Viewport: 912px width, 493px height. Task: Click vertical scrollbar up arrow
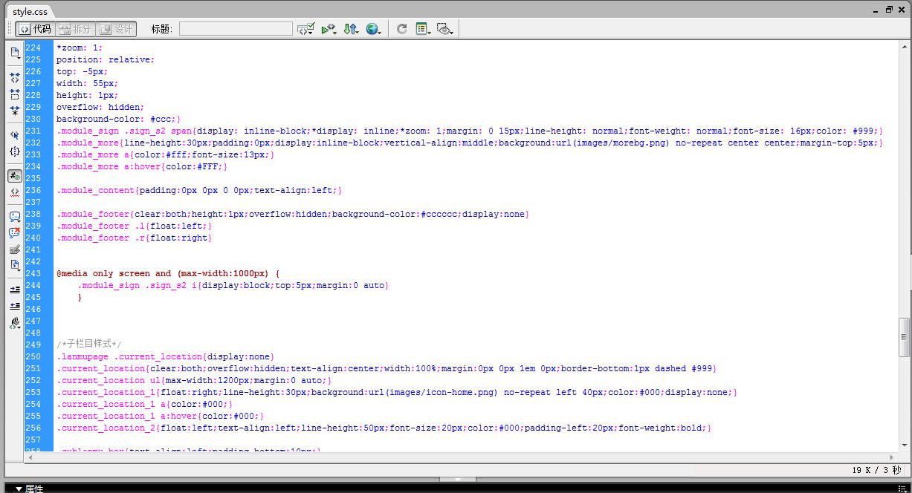pos(904,47)
